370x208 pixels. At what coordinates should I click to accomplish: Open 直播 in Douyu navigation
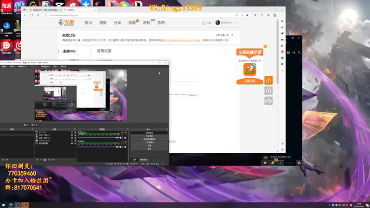(103, 23)
